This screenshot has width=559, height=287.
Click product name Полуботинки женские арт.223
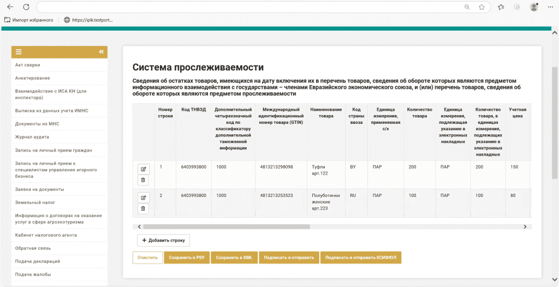[325, 202]
